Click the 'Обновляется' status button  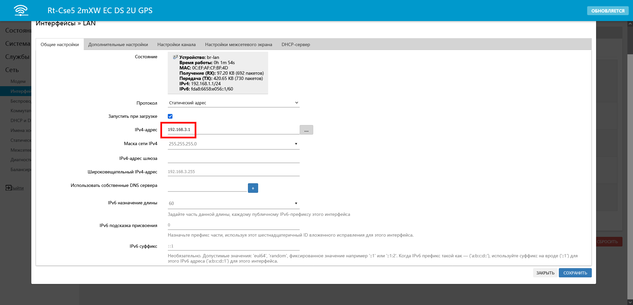[x=608, y=11]
